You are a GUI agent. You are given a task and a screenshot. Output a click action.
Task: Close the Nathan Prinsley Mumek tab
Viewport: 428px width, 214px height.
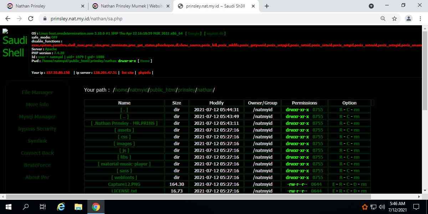(x=168, y=6)
